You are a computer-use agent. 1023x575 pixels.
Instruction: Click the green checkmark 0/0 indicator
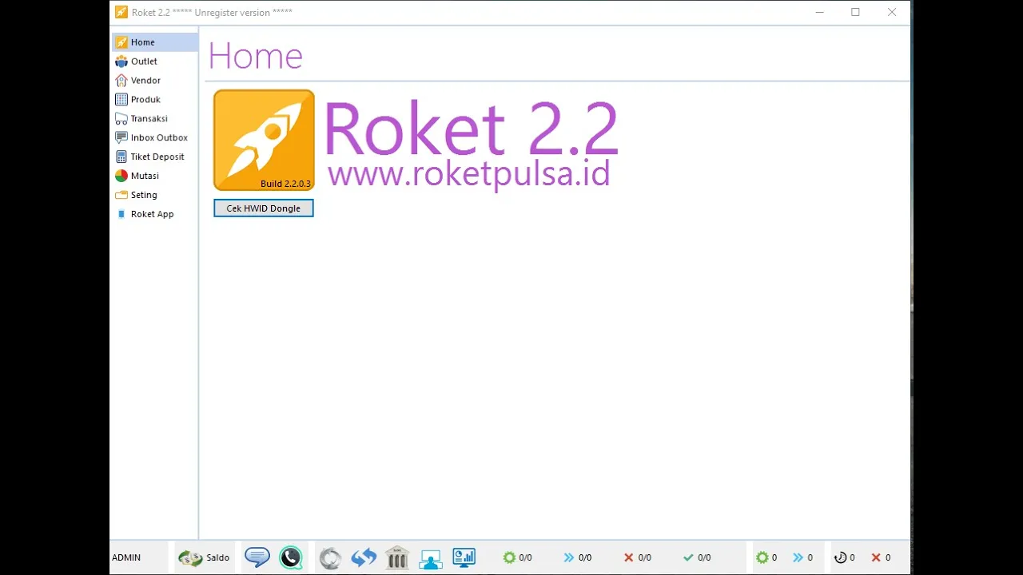697,557
